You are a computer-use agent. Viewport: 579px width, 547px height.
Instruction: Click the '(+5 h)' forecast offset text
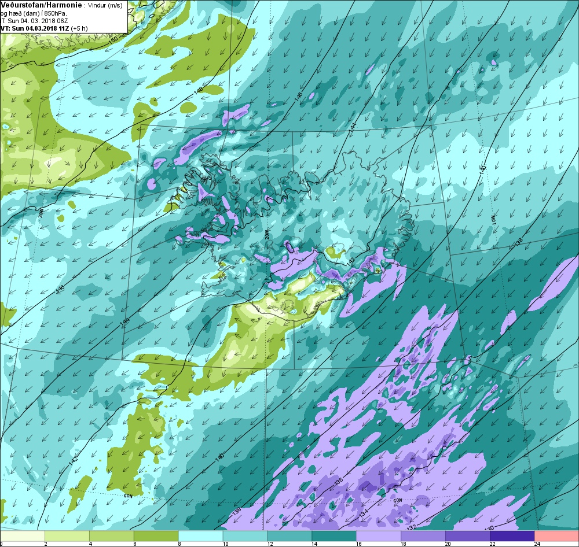point(79,28)
